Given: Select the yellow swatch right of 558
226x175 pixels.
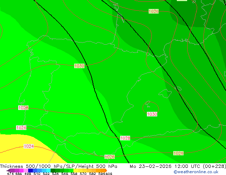Looking at the screenshot, I should click(76, 170).
